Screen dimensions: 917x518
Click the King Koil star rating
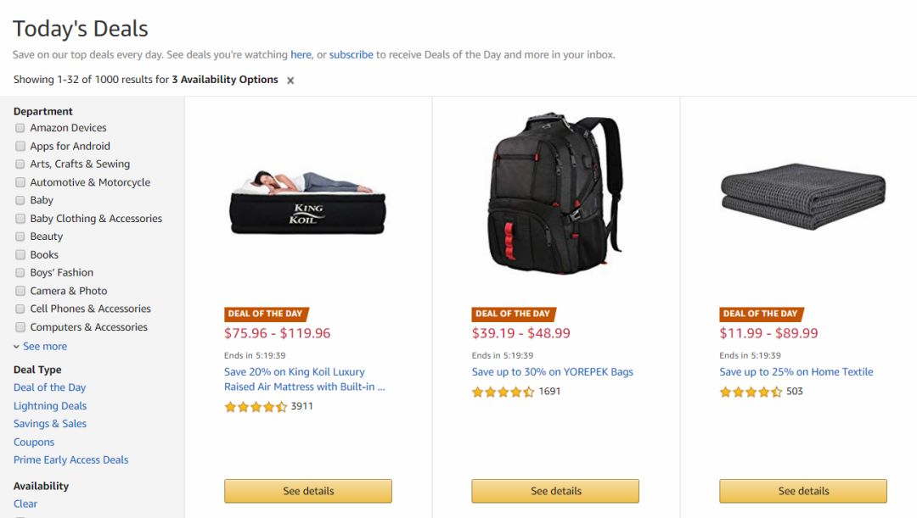256,406
